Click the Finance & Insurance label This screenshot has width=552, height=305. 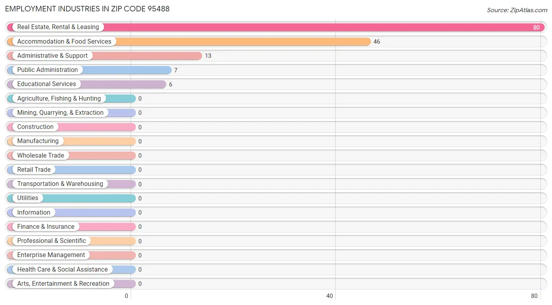pyautogui.click(x=46, y=226)
